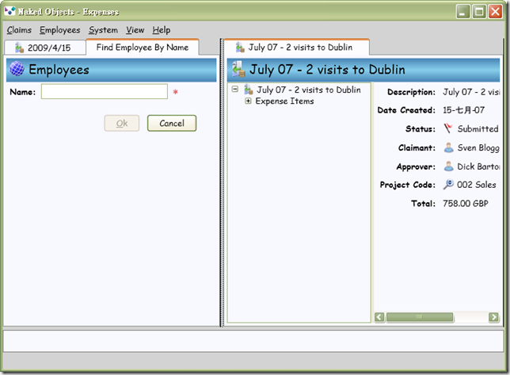Click the claimant name Sven Blogg
510x375 pixels.
pyautogui.click(x=478, y=147)
